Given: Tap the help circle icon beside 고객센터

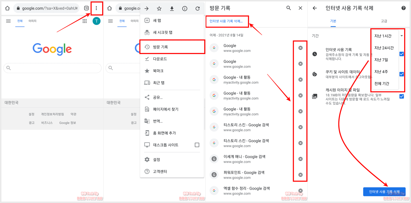Looking at the screenshot, I should tap(147, 172).
